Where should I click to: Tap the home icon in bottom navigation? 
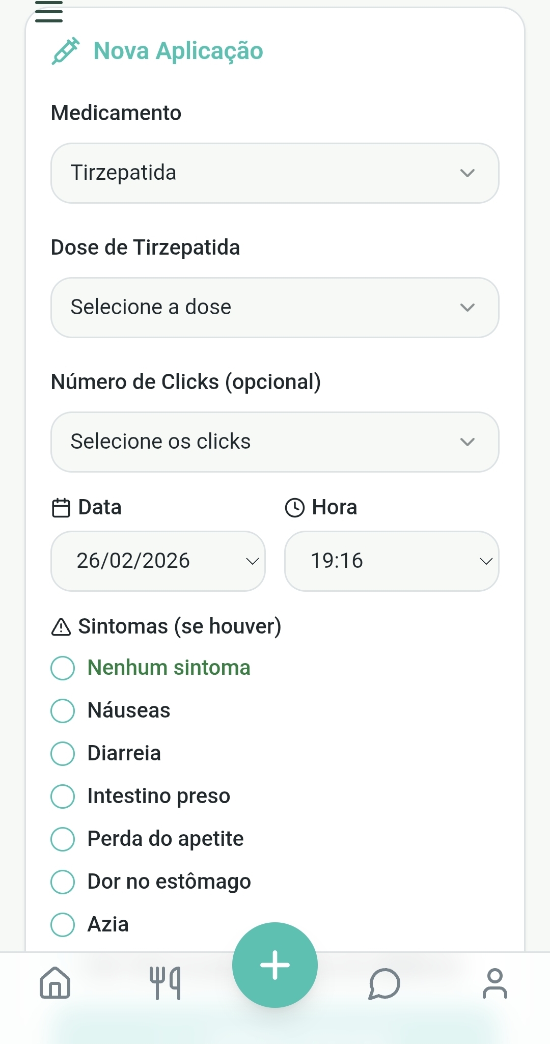click(55, 983)
